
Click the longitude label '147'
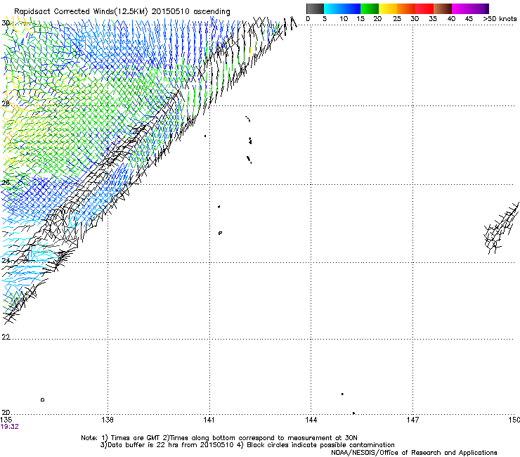[412, 420]
